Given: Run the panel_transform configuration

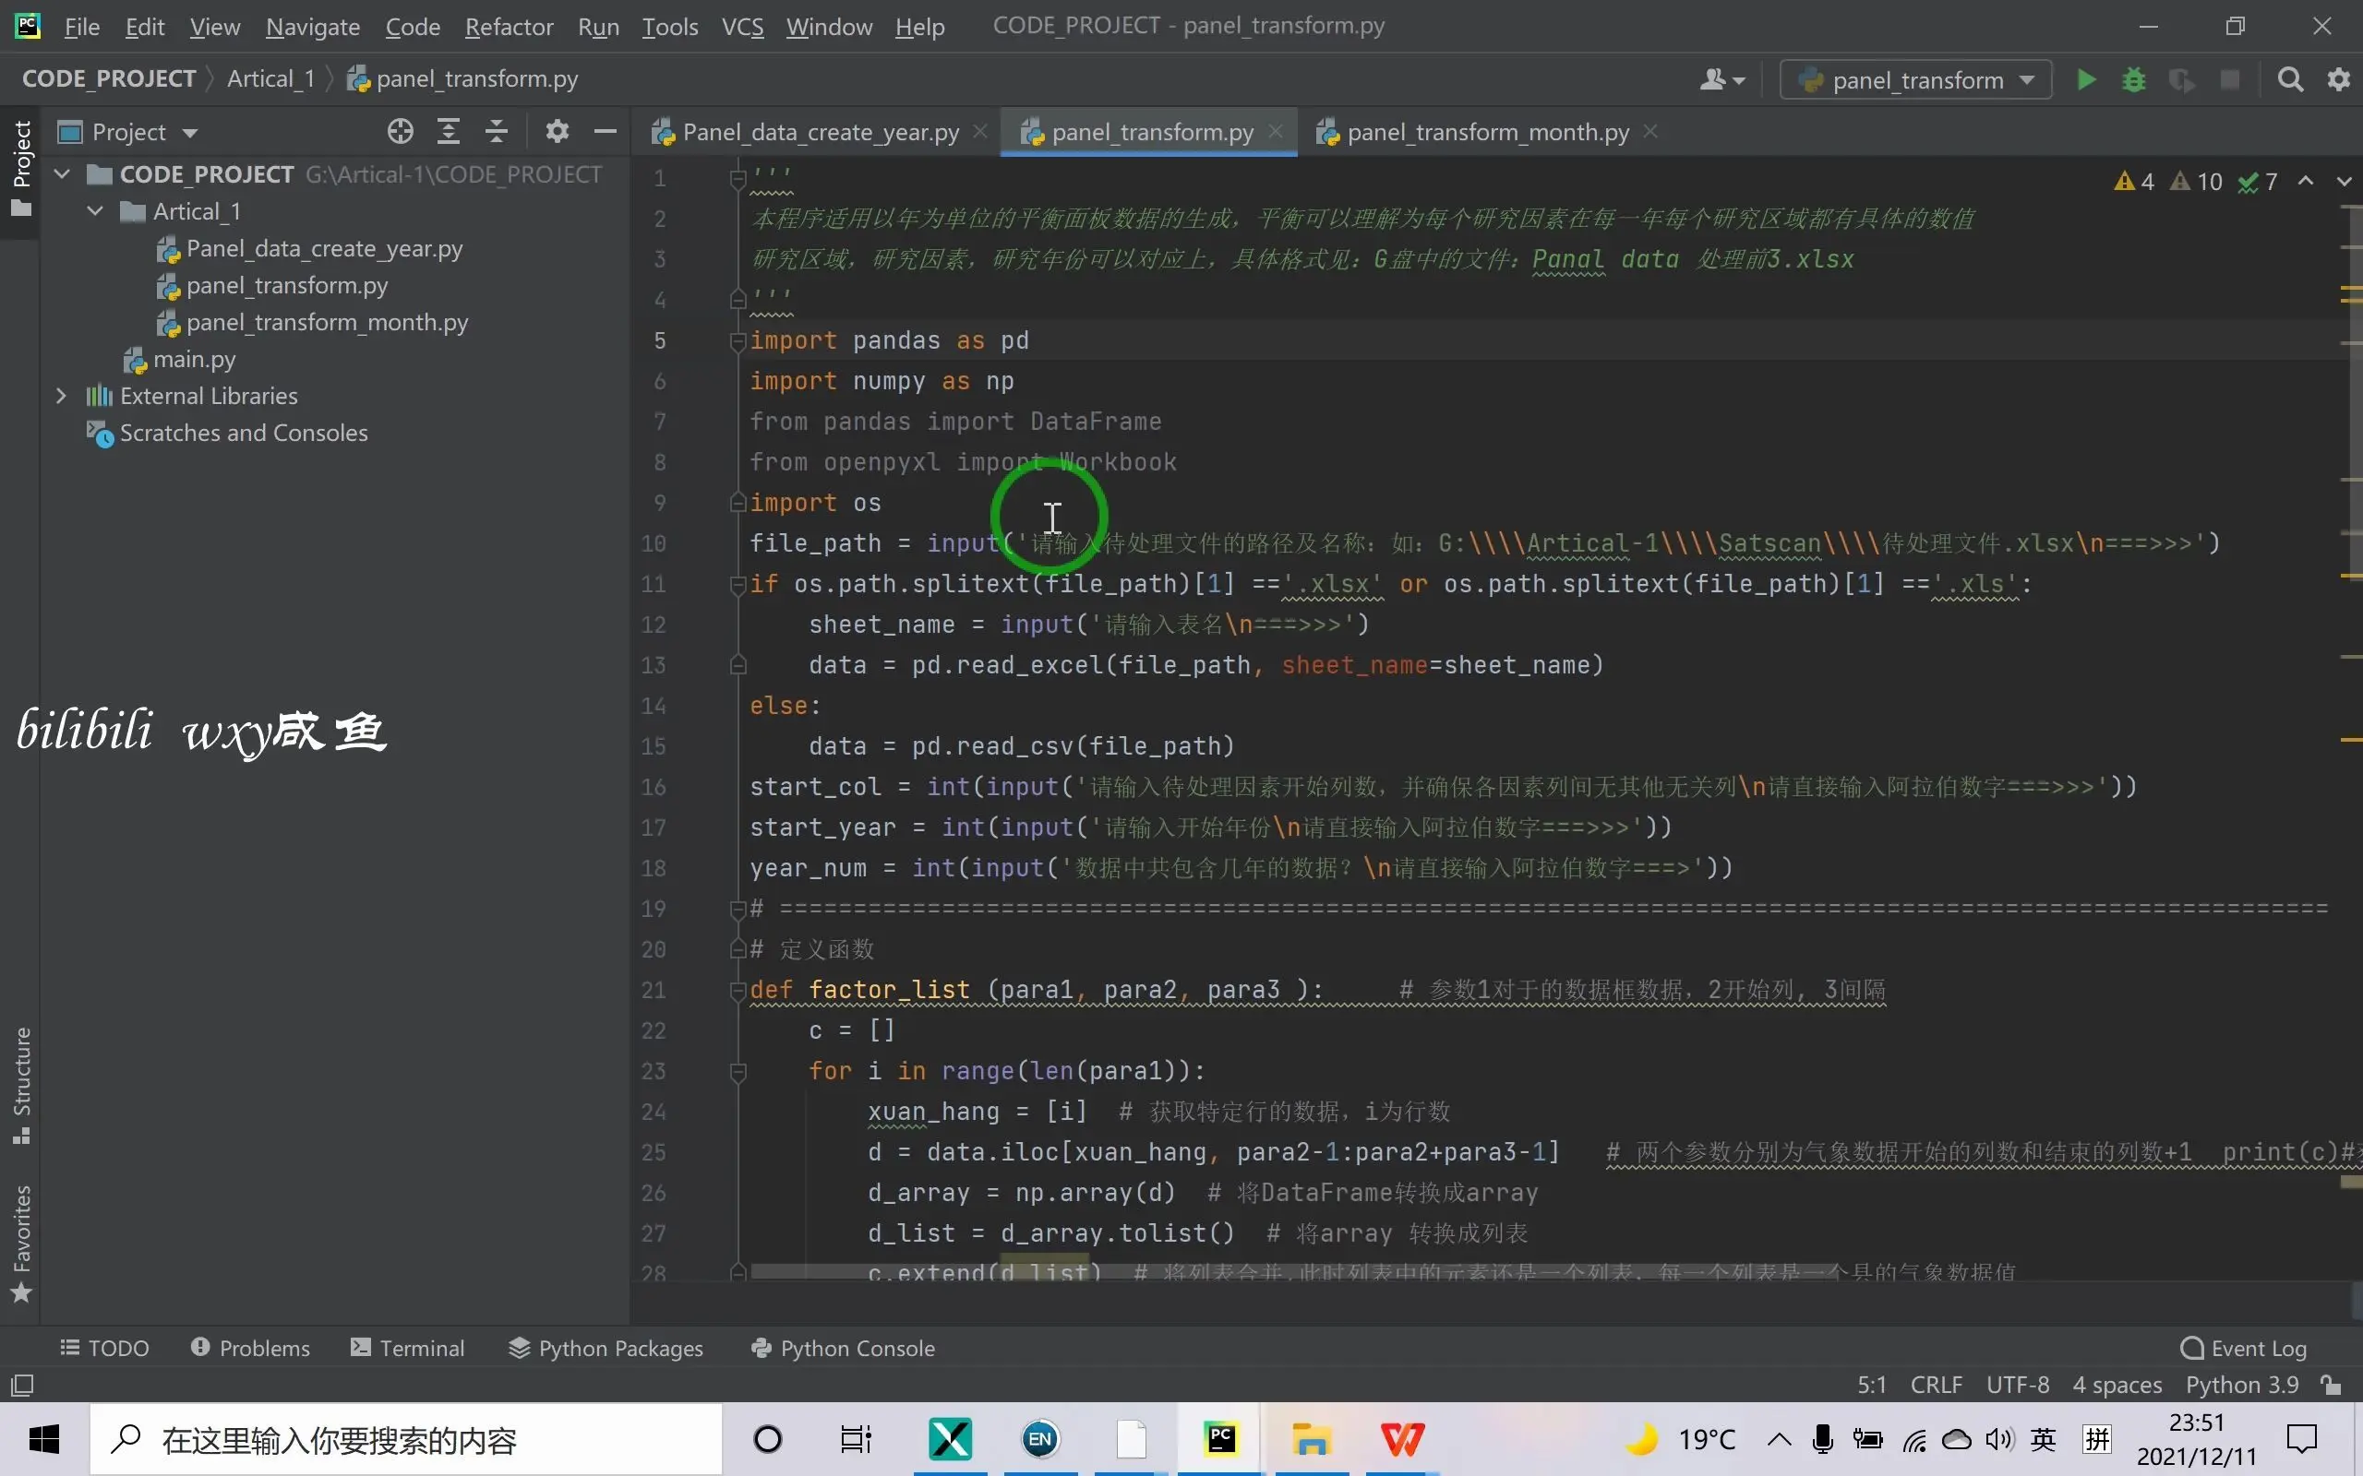Looking at the screenshot, I should pos(2085,80).
